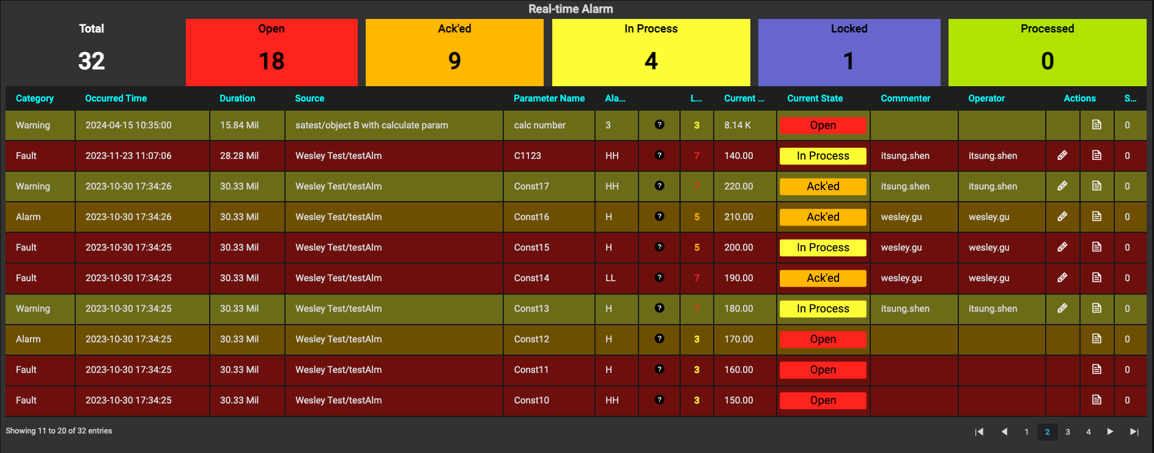This screenshot has width=1154, height=453.
Task: Sort by the Current State column header
Action: (x=815, y=98)
